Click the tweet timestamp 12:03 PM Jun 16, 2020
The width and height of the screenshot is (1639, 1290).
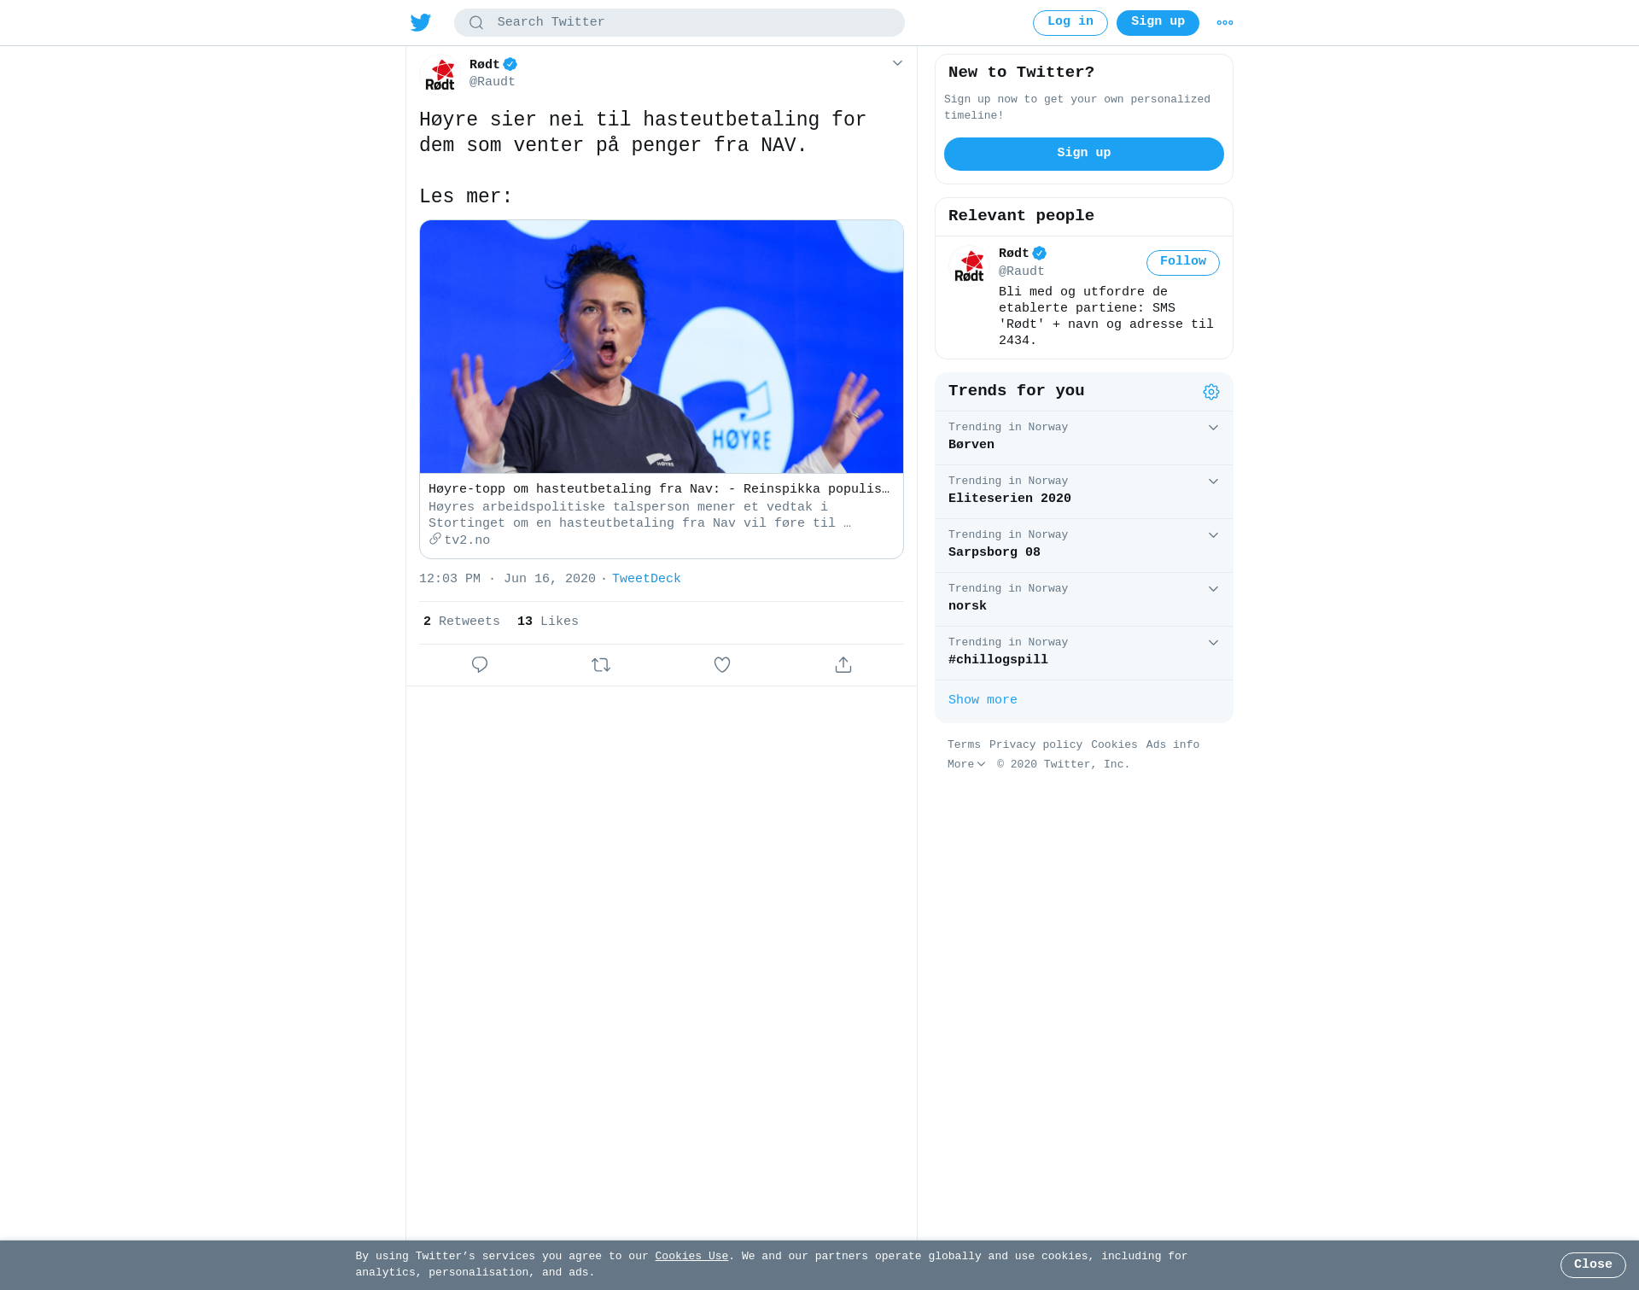pos(507,579)
